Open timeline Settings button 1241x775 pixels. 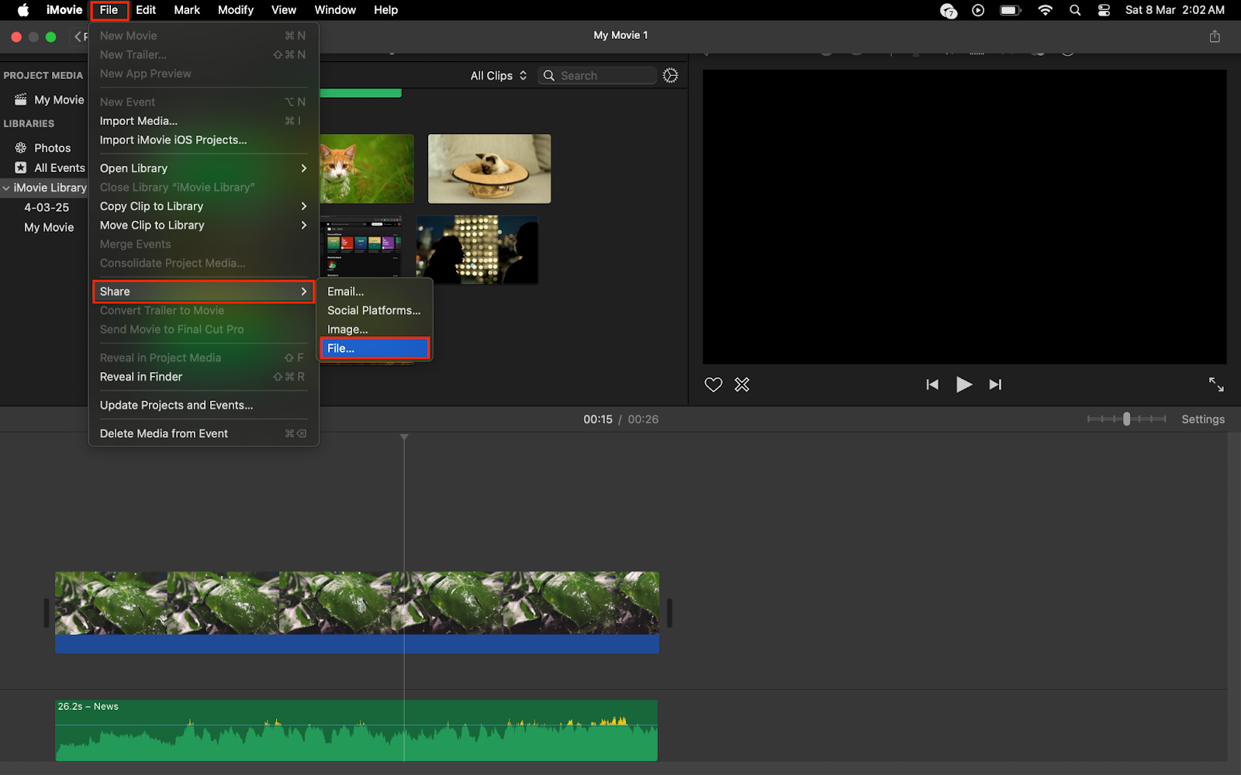pyautogui.click(x=1202, y=419)
